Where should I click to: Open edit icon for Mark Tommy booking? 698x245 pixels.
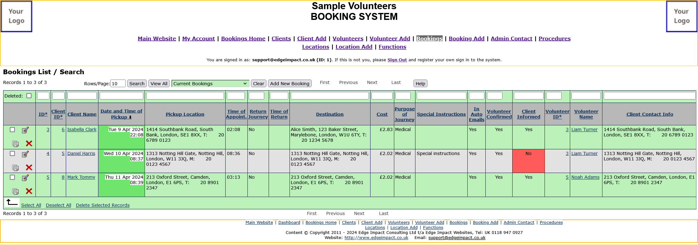(x=25, y=178)
